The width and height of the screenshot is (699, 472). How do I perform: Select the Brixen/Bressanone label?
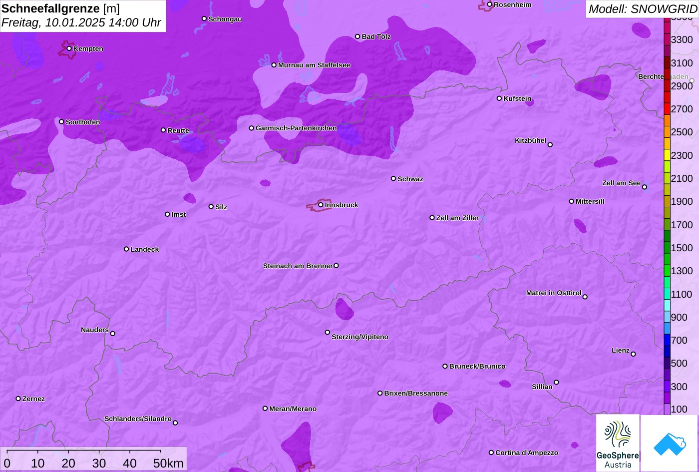[416, 394]
